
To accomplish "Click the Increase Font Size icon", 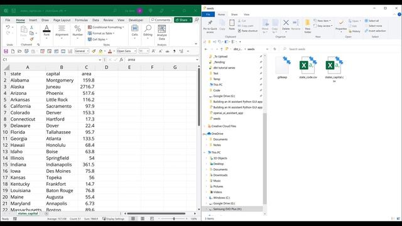I will [x=153, y=51].
